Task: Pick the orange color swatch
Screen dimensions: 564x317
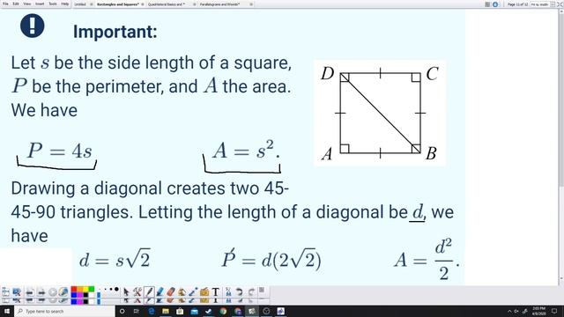Action: pos(79,289)
